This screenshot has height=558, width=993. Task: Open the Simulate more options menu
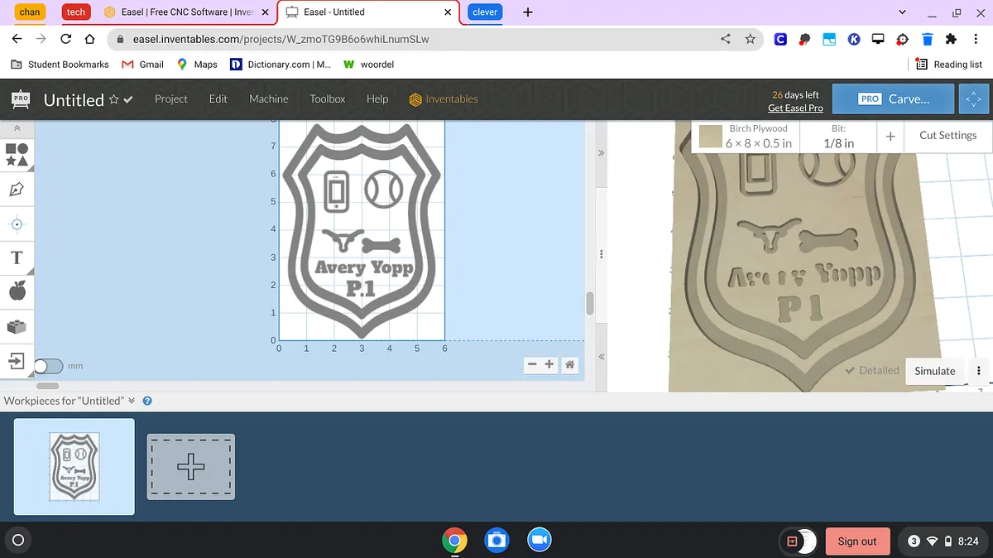[x=979, y=371]
